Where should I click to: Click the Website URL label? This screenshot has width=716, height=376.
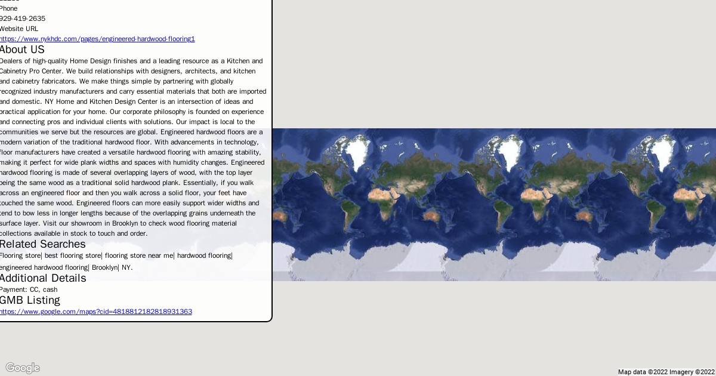tap(19, 29)
